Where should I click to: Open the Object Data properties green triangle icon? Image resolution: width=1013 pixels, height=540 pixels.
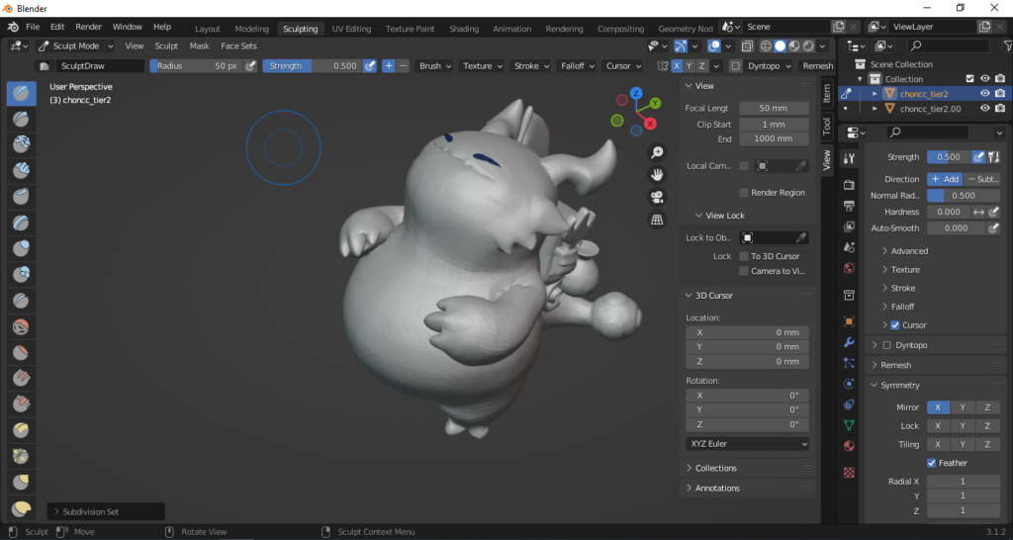850,425
